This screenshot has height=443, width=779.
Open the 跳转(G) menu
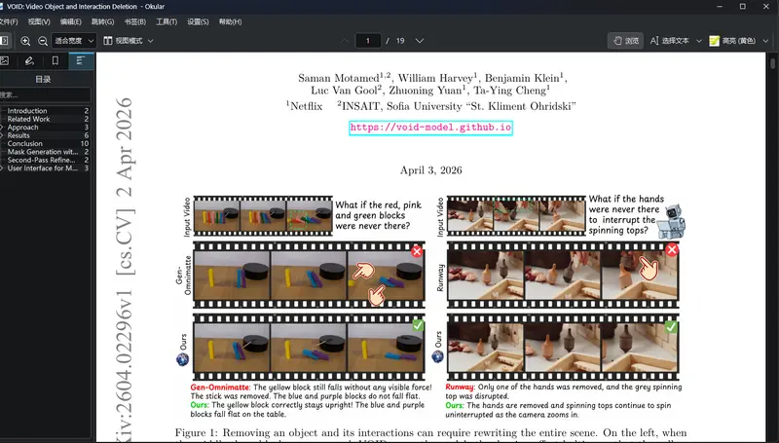[102, 21]
